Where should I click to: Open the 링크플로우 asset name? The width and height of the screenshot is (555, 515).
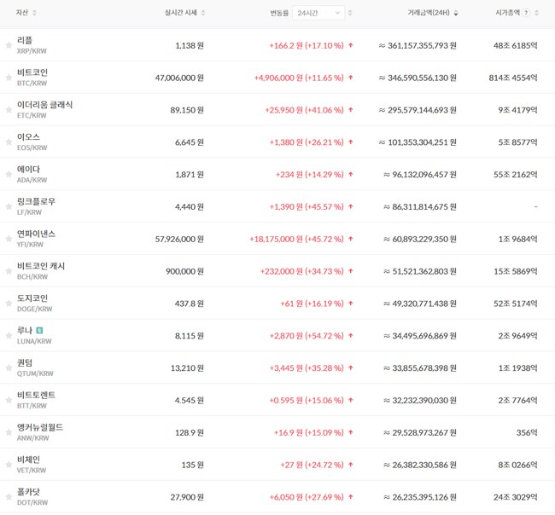tap(36, 201)
